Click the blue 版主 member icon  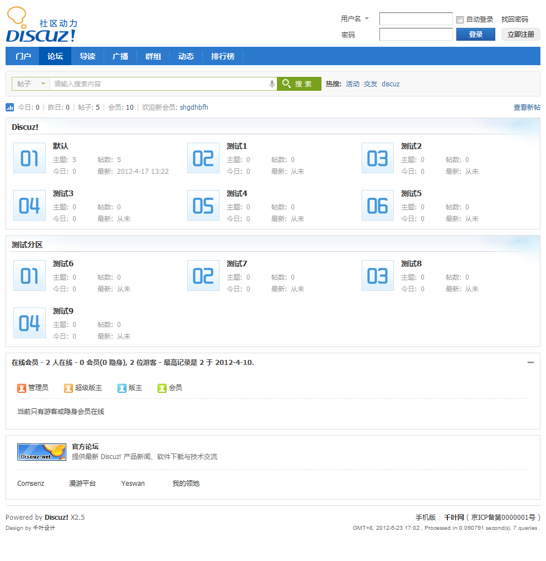(x=122, y=388)
